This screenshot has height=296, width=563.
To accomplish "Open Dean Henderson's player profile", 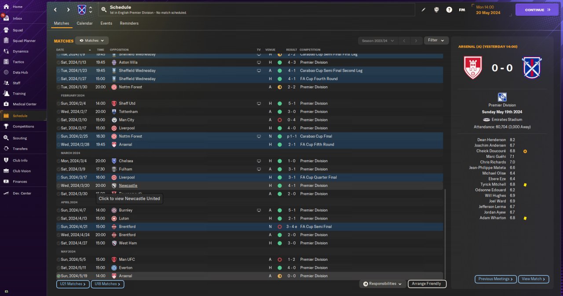I will 491,140.
